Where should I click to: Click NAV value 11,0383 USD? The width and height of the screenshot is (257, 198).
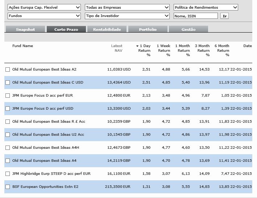pyautogui.click(x=119, y=69)
